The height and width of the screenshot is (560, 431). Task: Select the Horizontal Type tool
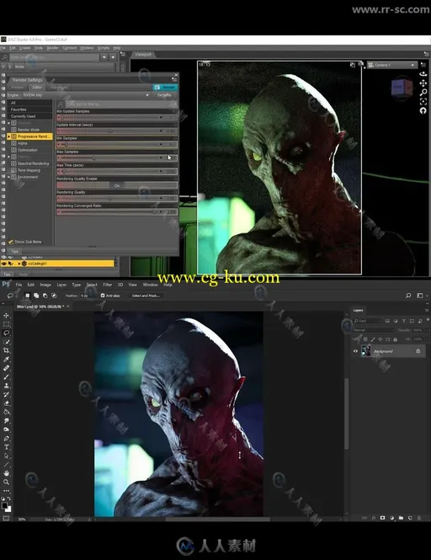[x=6, y=447]
